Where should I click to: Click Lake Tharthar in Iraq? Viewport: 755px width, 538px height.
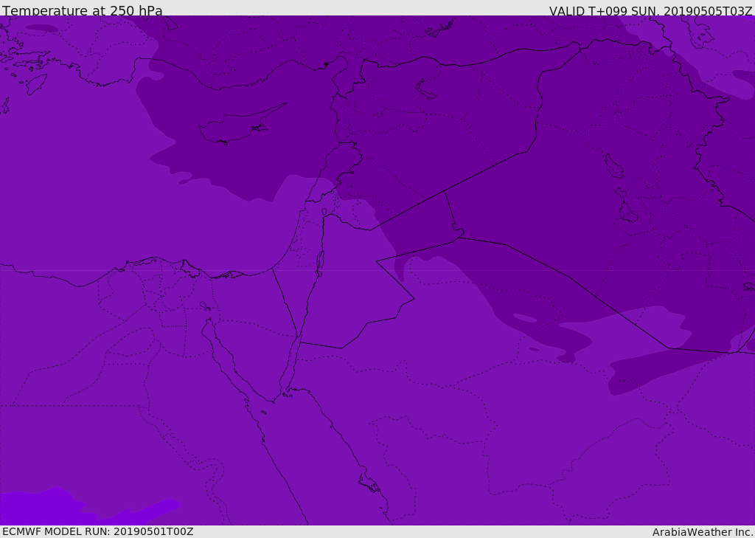point(613,166)
